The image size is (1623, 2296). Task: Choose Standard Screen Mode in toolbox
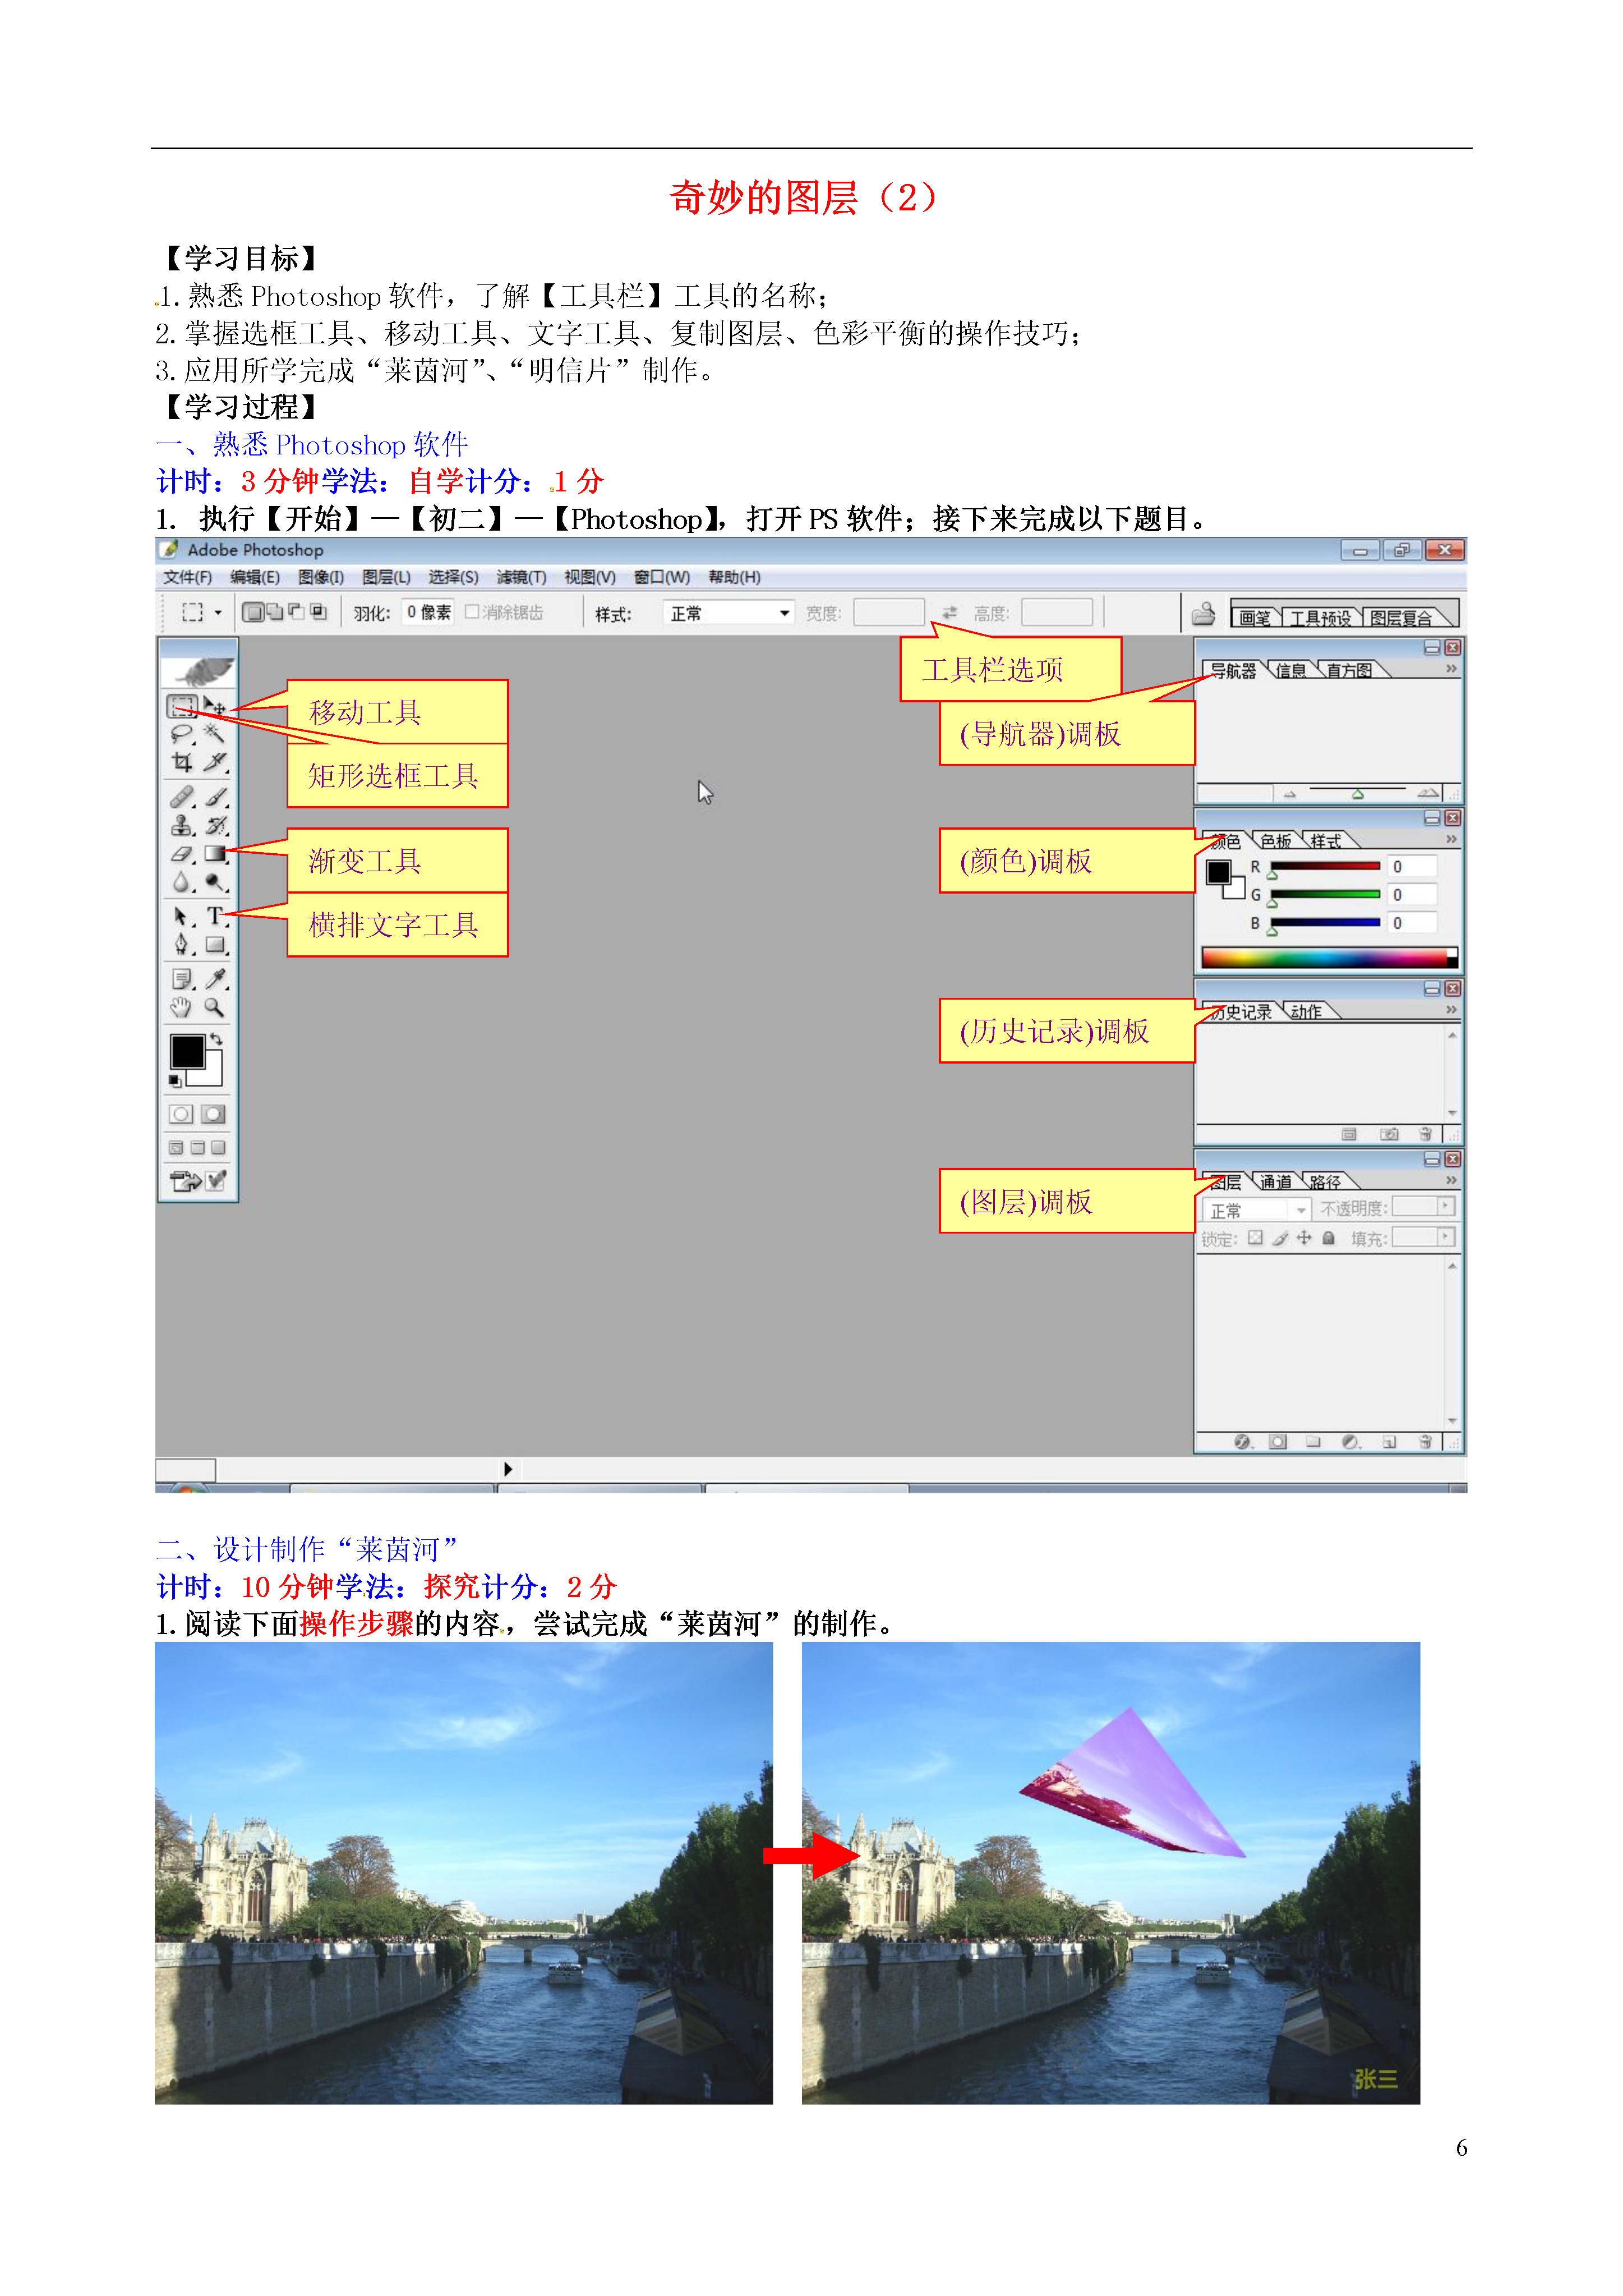point(177,1148)
